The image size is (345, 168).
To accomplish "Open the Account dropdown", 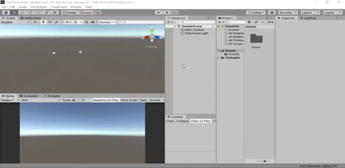I will pos(288,12).
